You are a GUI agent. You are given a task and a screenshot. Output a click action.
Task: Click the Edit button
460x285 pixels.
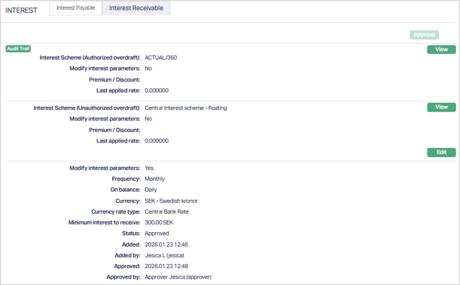441,152
